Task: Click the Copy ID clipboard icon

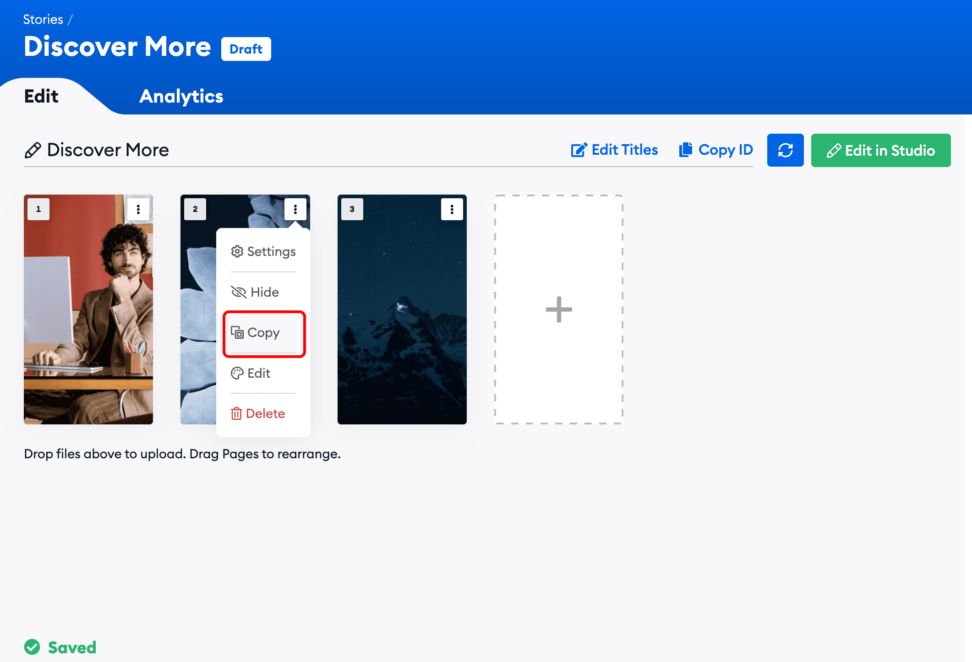Action: [x=686, y=150]
